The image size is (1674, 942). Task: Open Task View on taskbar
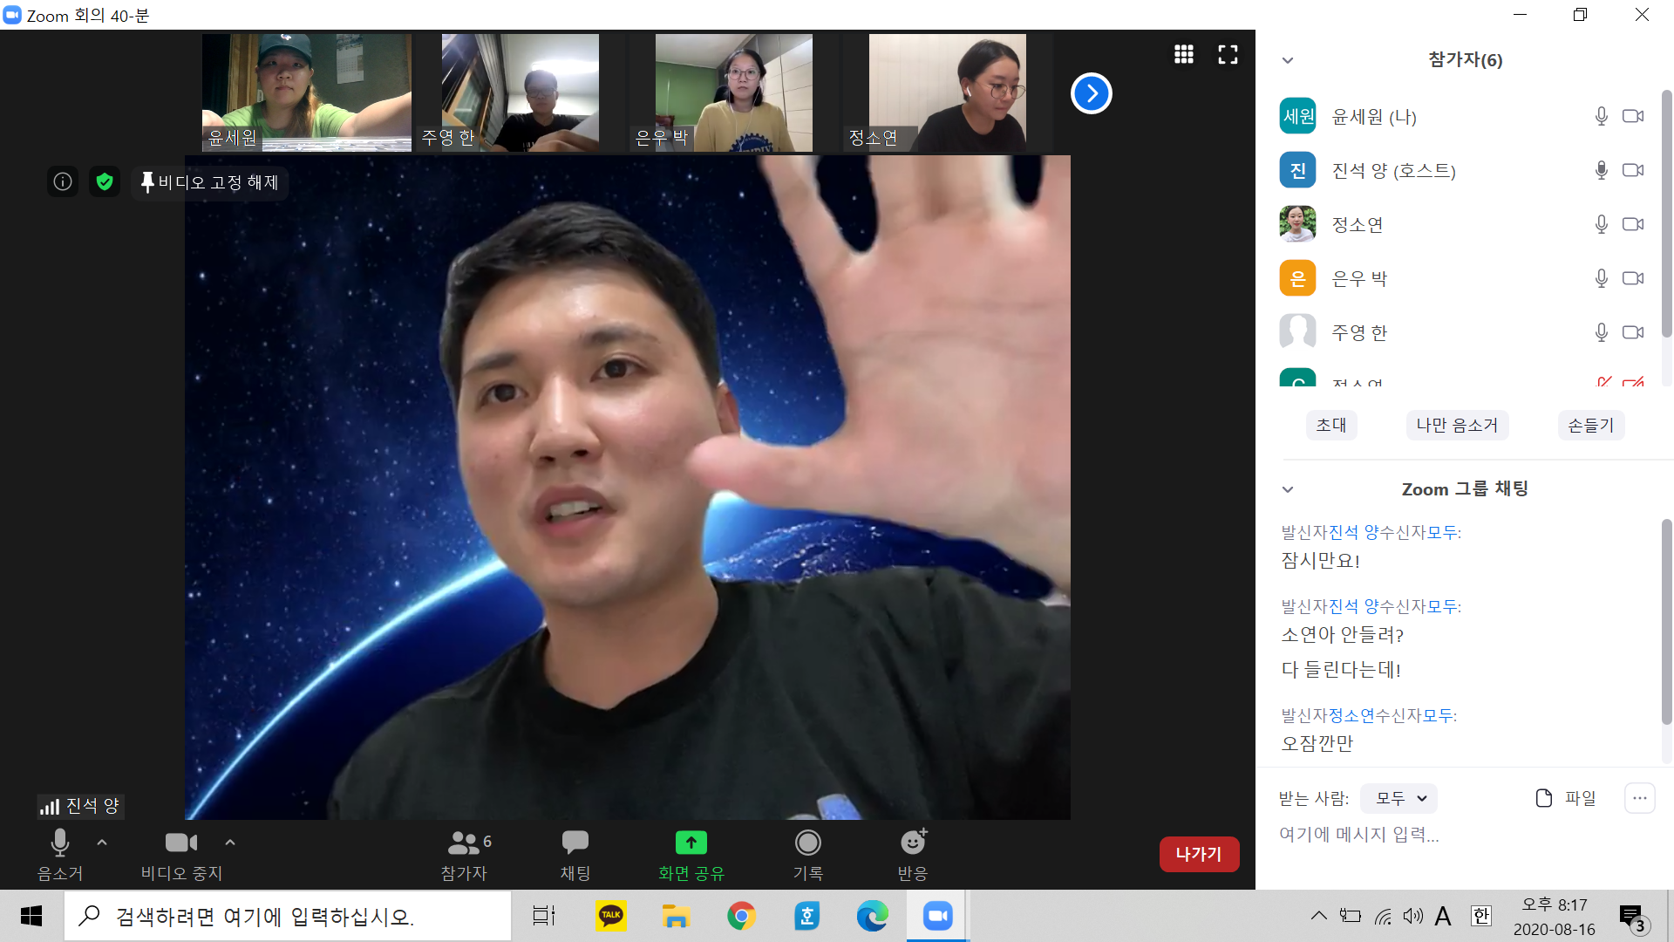pyautogui.click(x=544, y=916)
